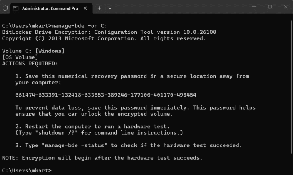
Task: Click the BitLocker Configuration Tool version line
Action: 111,32
